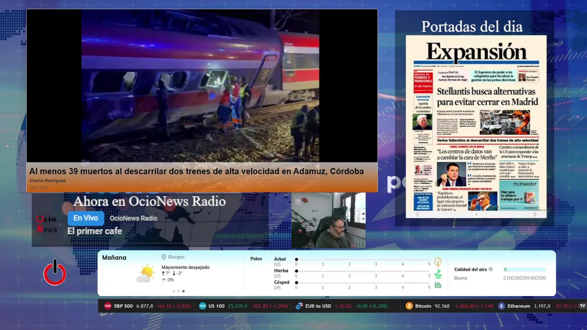
Task: Click the US 100 ticker badge icon
Action: 203,306
